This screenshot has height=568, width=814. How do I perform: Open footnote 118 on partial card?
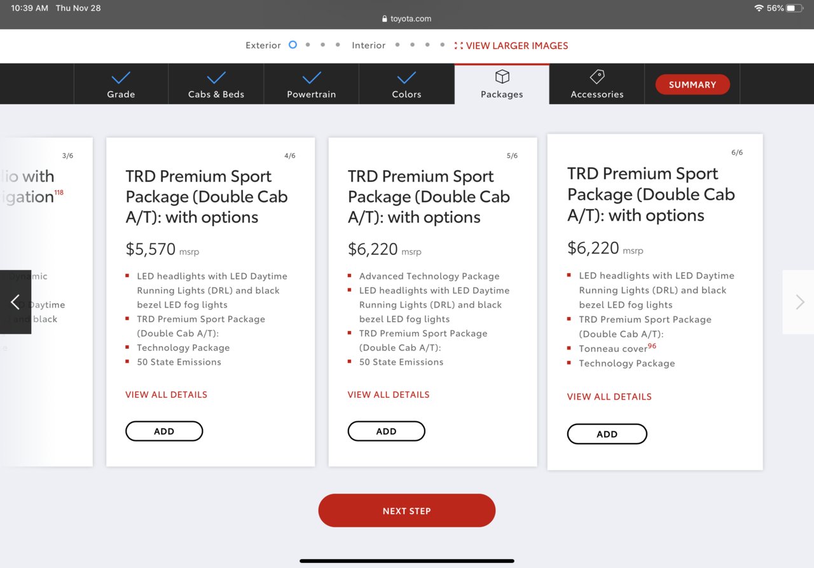(x=59, y=193)
